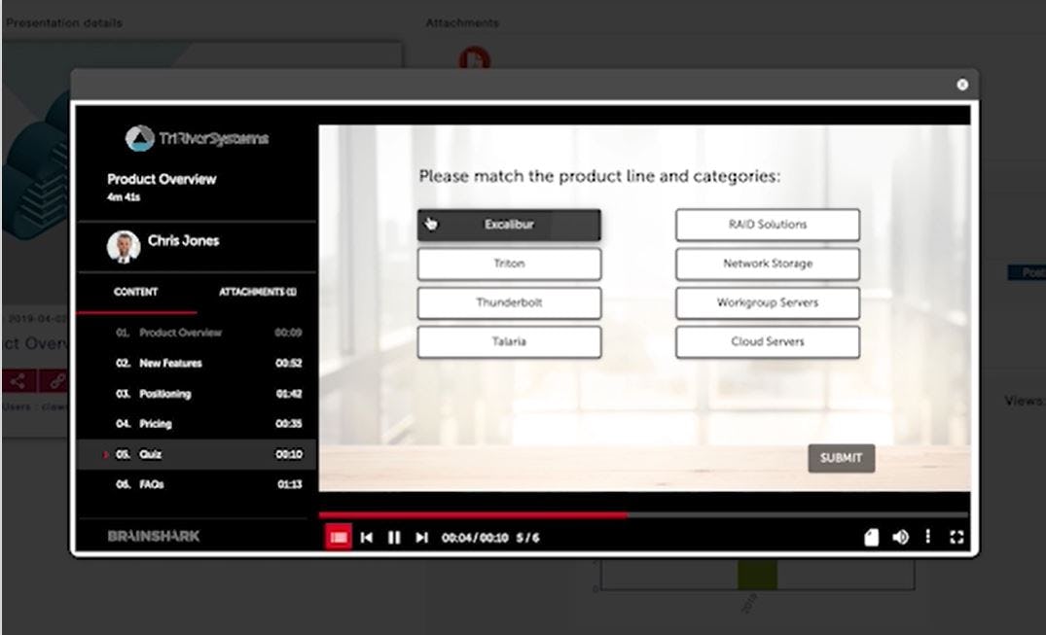Select the Excalibur product option
This screenshot has width=1046, height=635.
pos(509,225)
